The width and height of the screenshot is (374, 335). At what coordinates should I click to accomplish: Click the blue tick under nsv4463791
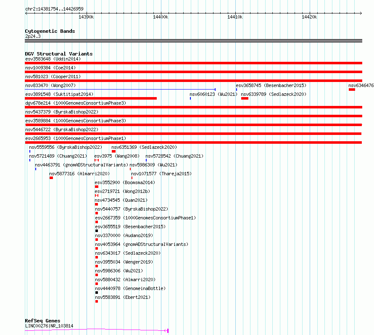pos(36,169)
